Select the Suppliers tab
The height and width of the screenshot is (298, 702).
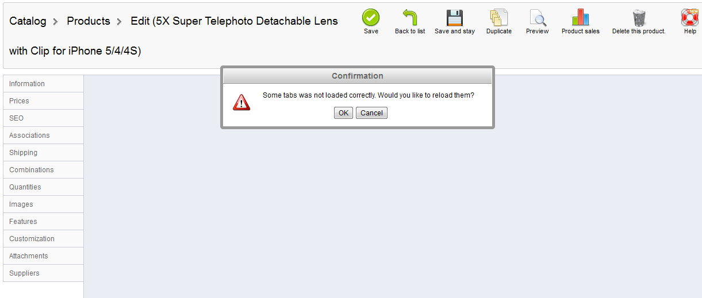[x=43, y=273]
